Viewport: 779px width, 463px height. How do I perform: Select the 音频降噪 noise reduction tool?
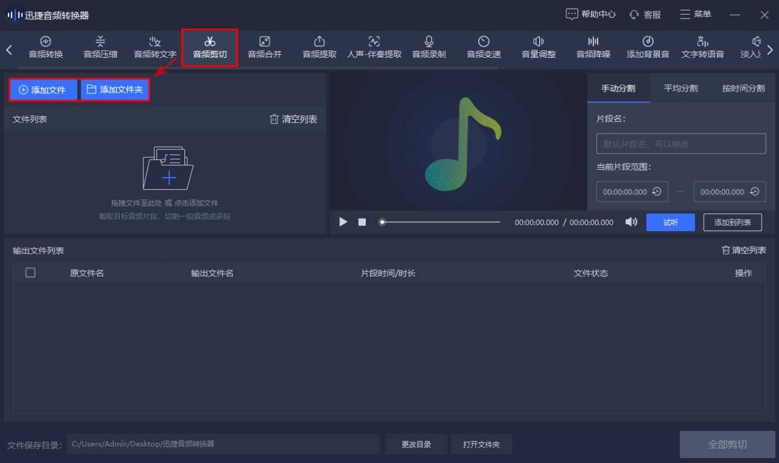[593, 47]
